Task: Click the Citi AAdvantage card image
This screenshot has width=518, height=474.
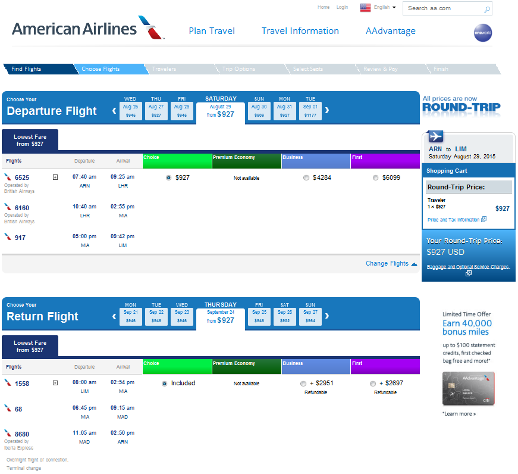Action: (x=469, y=389)
